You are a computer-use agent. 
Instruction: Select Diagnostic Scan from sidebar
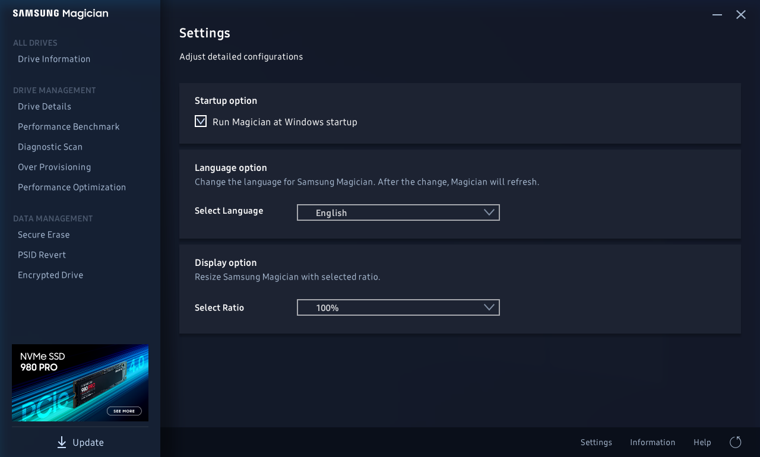50,147
